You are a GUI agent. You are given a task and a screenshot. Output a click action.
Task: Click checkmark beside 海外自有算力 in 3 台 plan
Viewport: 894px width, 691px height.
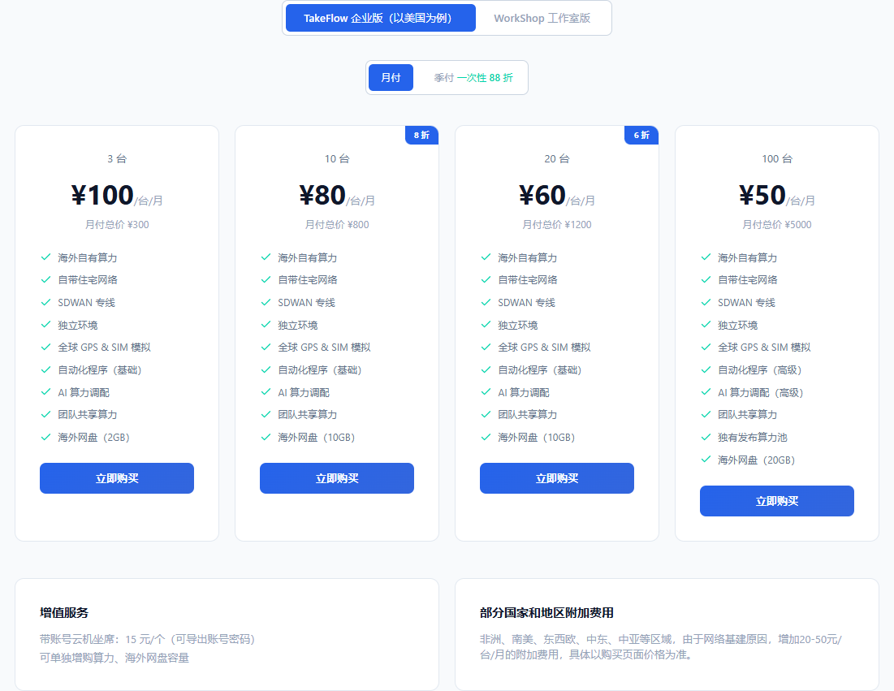coord(46,257)
